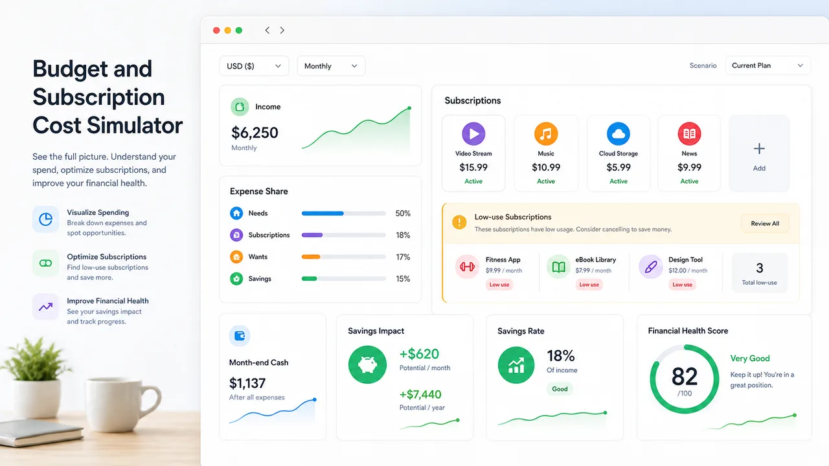Select the Video Stream $15.99 card
This screenshot has width=829, height=466.
[x=473, y=153]
